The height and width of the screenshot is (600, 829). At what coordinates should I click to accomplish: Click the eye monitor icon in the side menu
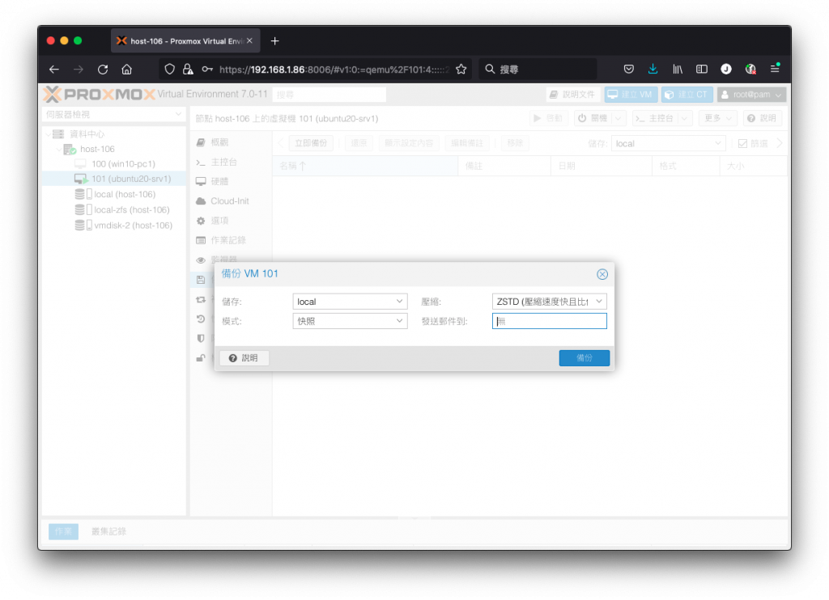201,260
